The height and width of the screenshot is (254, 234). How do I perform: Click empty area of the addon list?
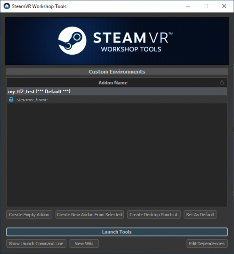[117, 155]
